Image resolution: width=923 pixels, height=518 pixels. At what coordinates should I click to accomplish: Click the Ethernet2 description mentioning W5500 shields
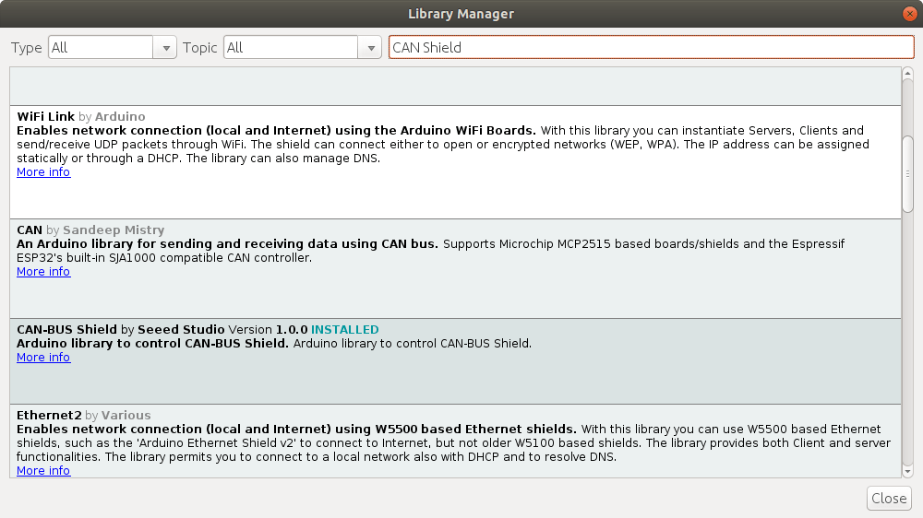point(452,443)
